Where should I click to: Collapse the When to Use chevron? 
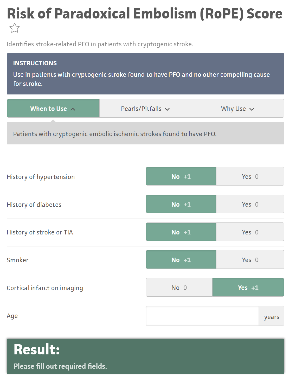click(73, 109)
